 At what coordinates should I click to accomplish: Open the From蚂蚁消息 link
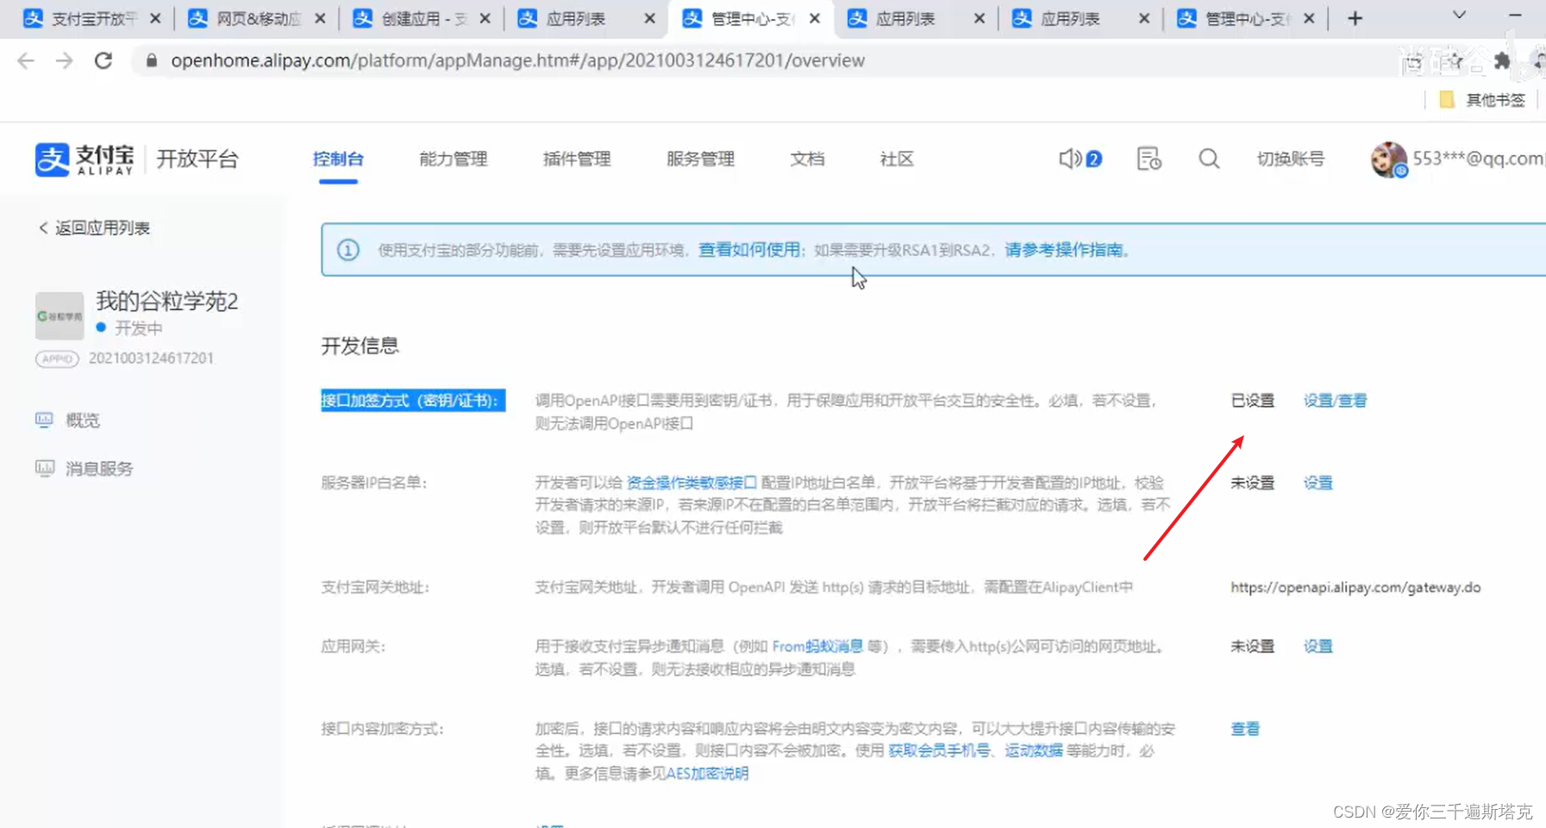click(x=817, y=646)
